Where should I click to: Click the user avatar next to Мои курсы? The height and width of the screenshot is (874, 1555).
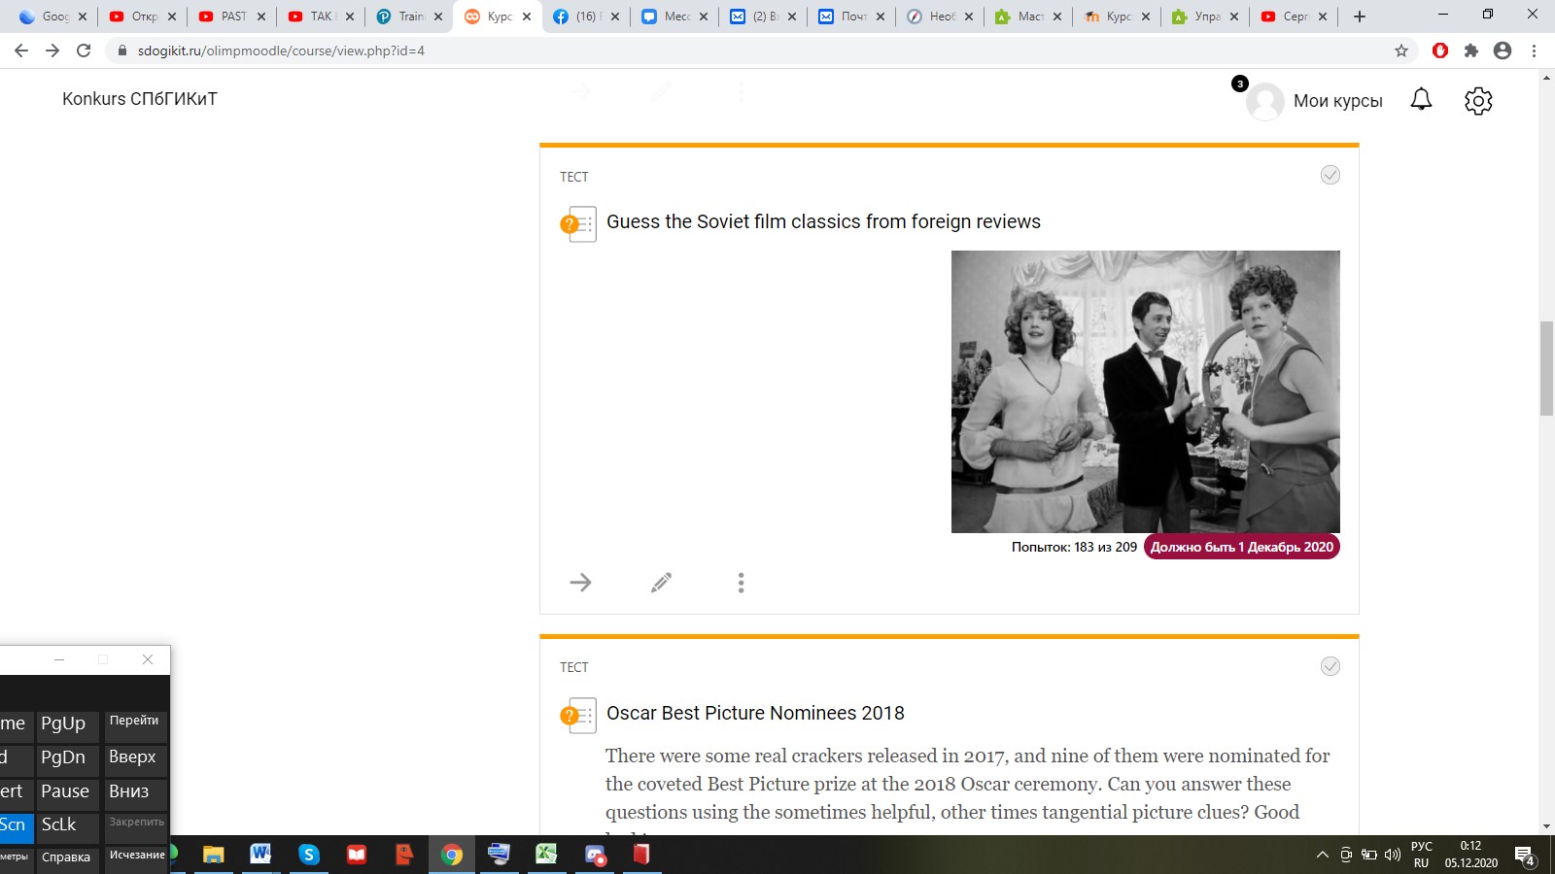pyautogui.click(x=1264, y=101)
